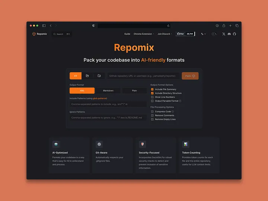Go back with Safari back arrow
Viewport: 268px width, 201px height.
click(x=51, y=26)
